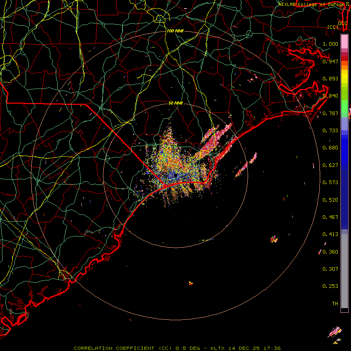This screenshot has width=351, height=351.
Task: Click the [CC] label above the color bar
Action: pos(333,27)
